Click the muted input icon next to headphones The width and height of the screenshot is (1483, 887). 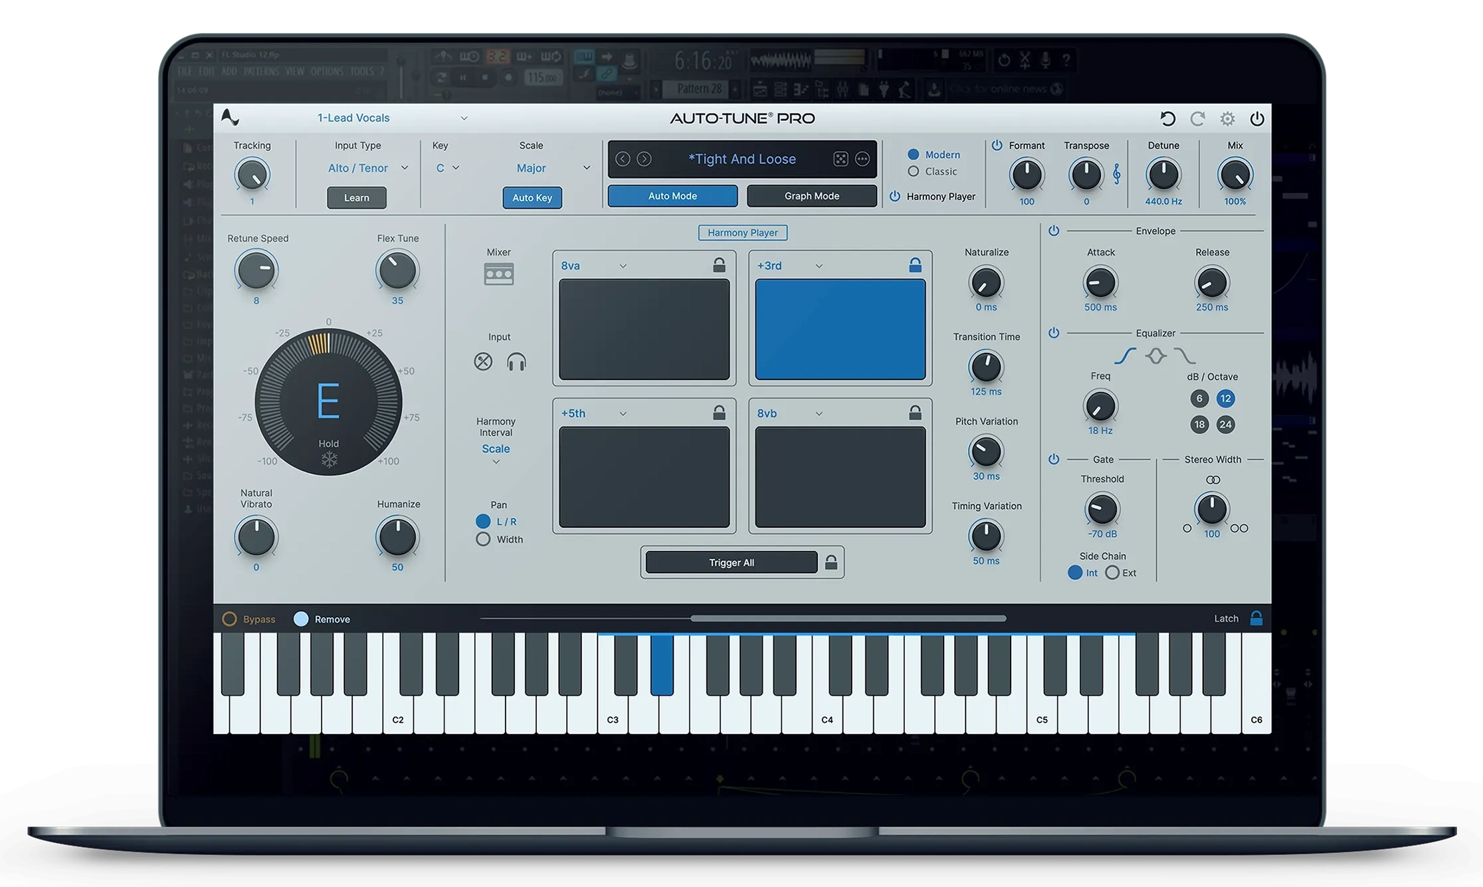coord(483,361)
